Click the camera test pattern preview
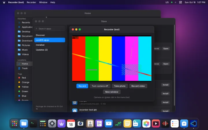 pos(112,58)
